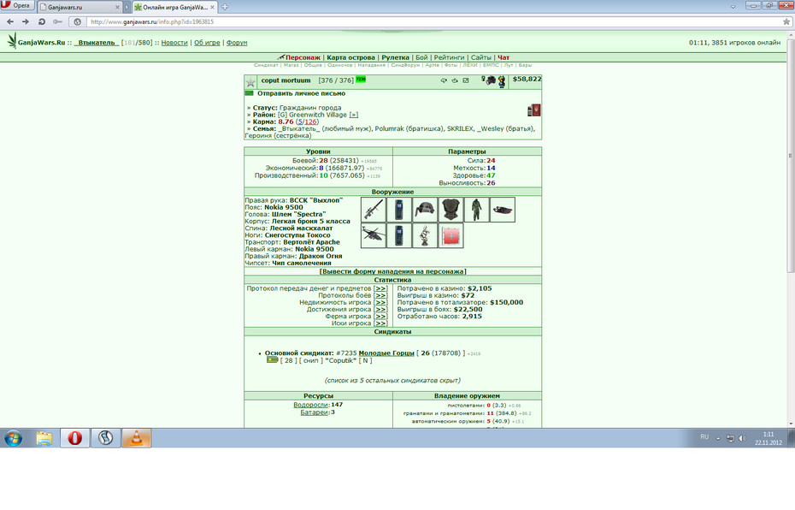
Task: Open the Об игре link
Action: click(207, 43)
